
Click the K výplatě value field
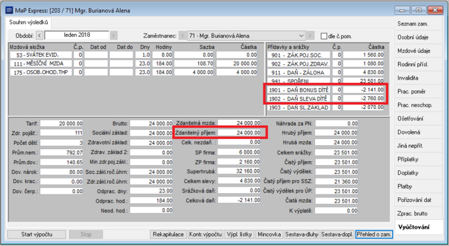(x=336, y=211)
